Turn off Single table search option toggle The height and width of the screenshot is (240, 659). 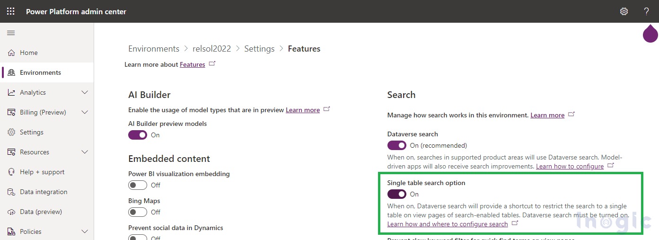click(397, 194)
